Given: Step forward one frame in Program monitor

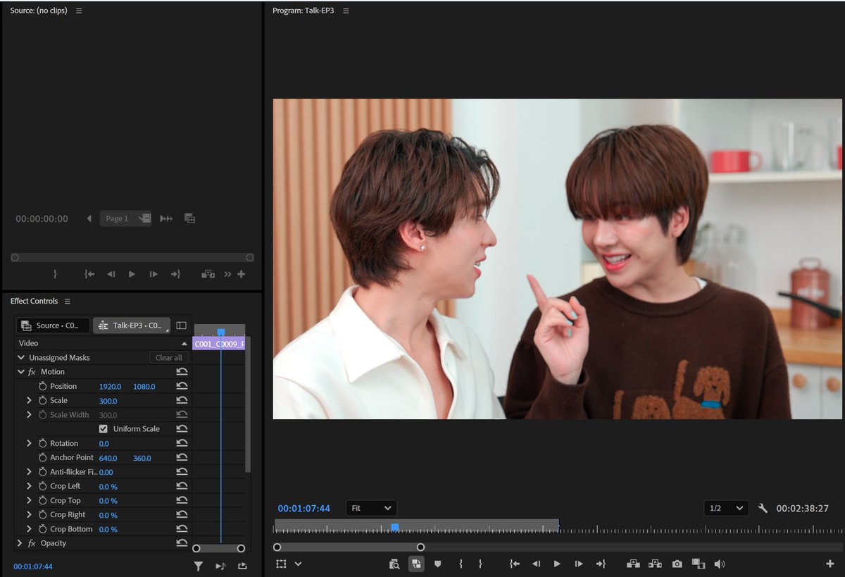Looking at the screenshot, I should click(579, 564).
